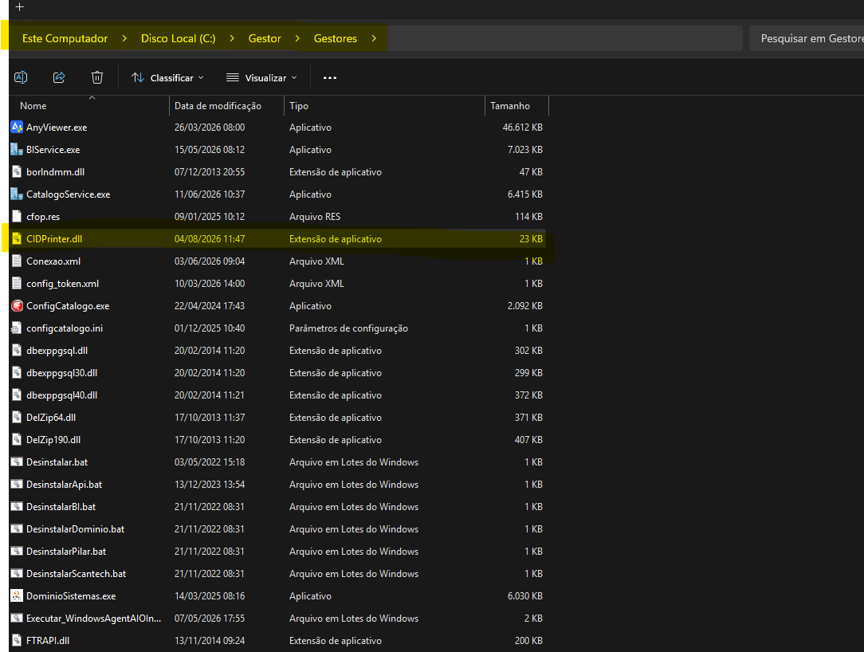Select file name DesinstalarBI.bat
The height and width of the screenshot is (652, 864).
(61, 507)
